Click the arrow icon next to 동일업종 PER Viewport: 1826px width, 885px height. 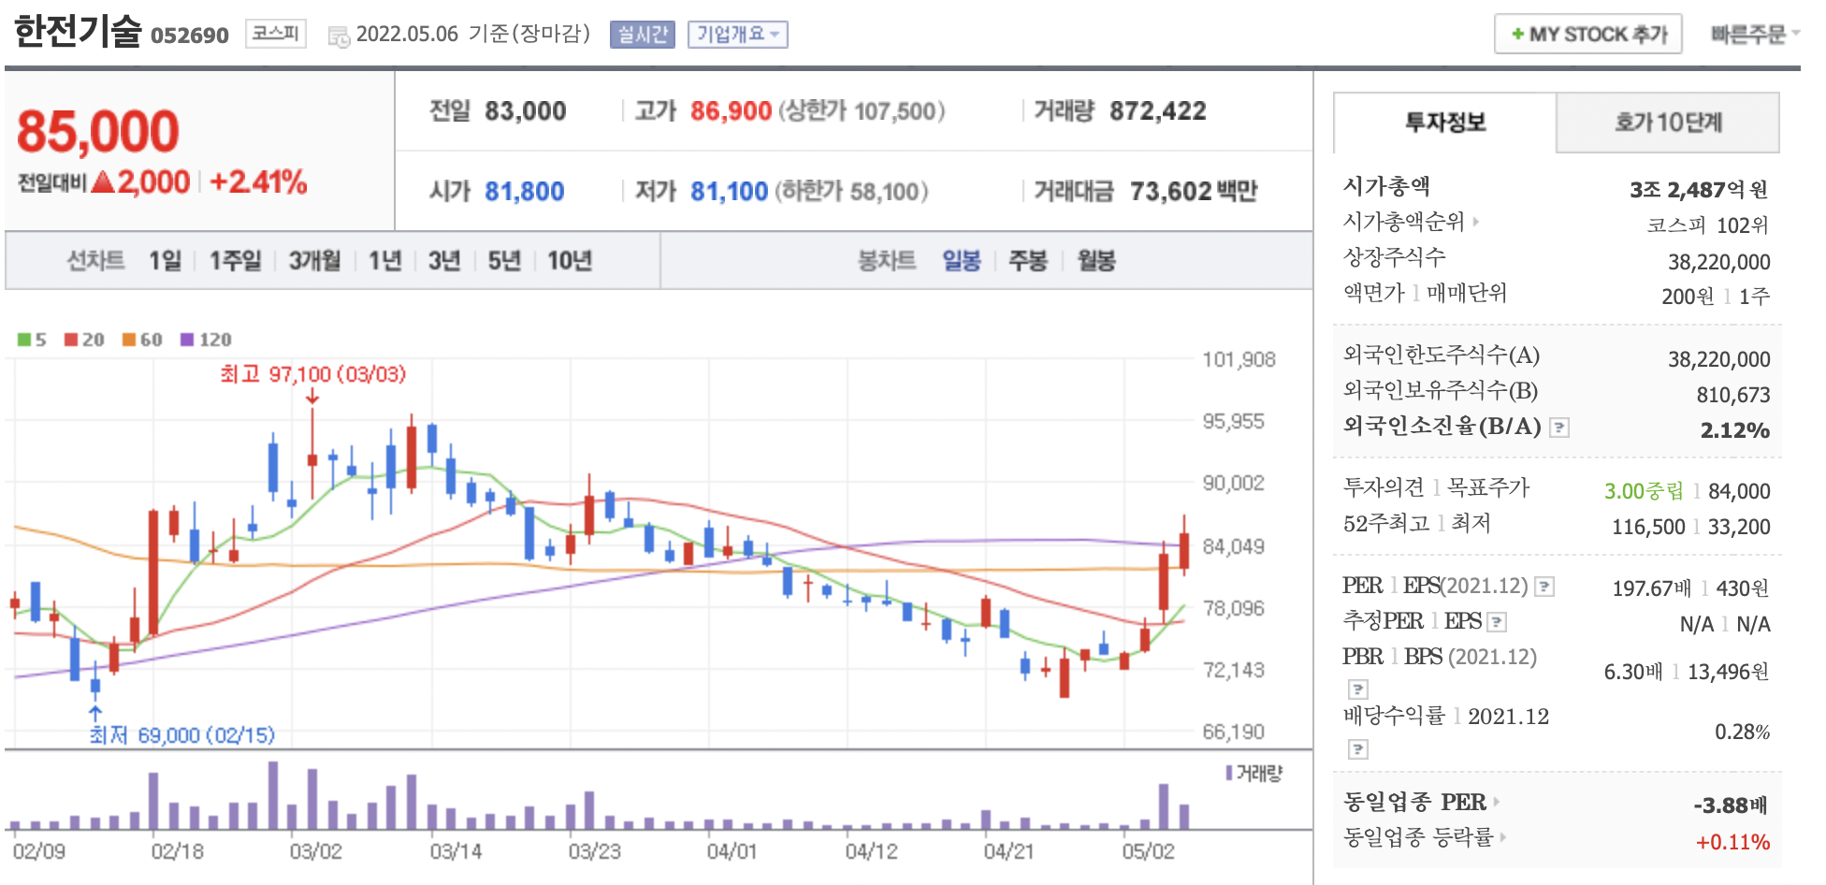(x=1497, y=802)
